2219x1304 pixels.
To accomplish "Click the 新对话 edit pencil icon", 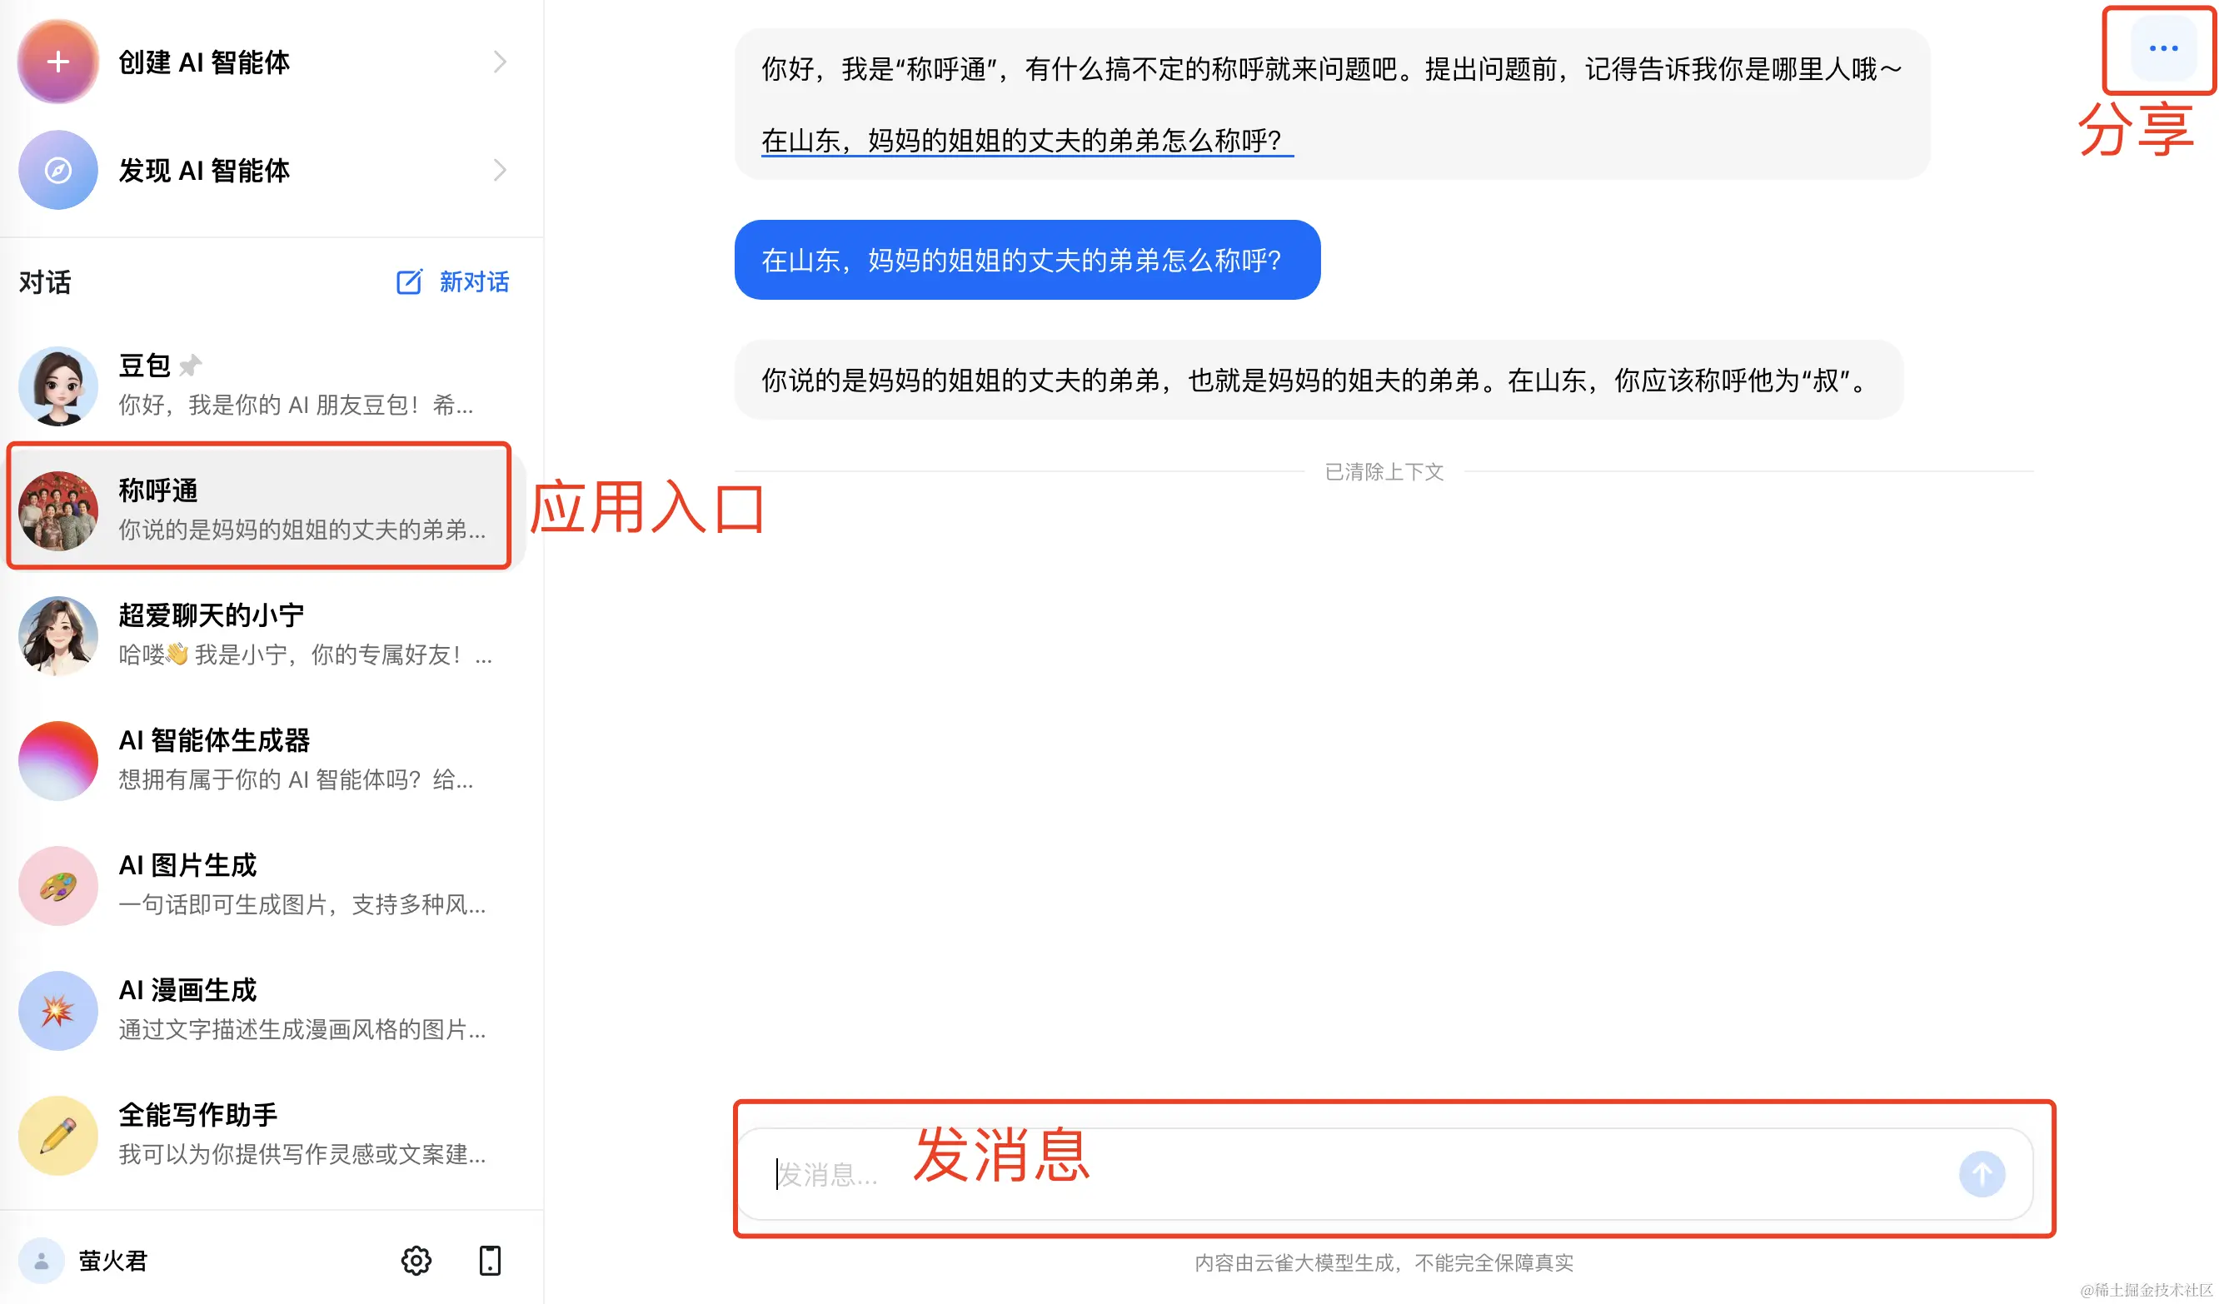I will pyautogui.click(x=410, y=281).
